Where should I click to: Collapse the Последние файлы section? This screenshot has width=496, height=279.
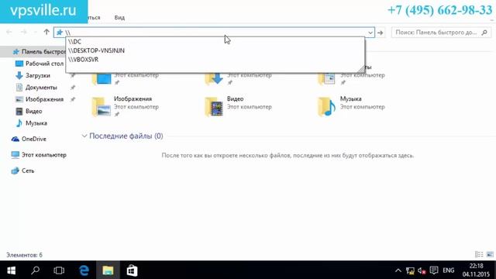(84, 136)
